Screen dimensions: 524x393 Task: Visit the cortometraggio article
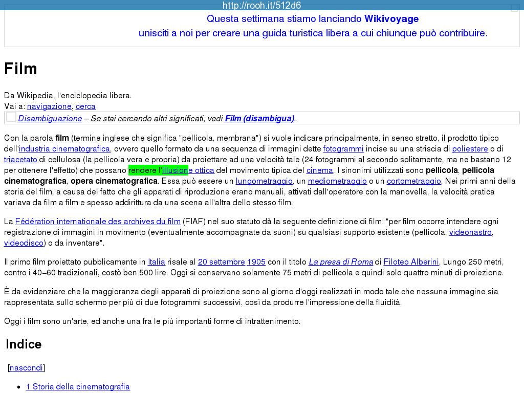pyautogui.click(x=413, y=181)
